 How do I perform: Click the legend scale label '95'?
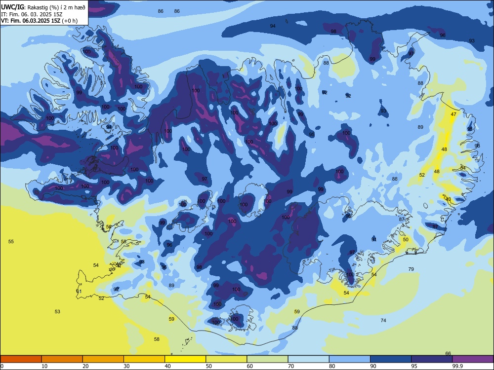click(414, 366)
